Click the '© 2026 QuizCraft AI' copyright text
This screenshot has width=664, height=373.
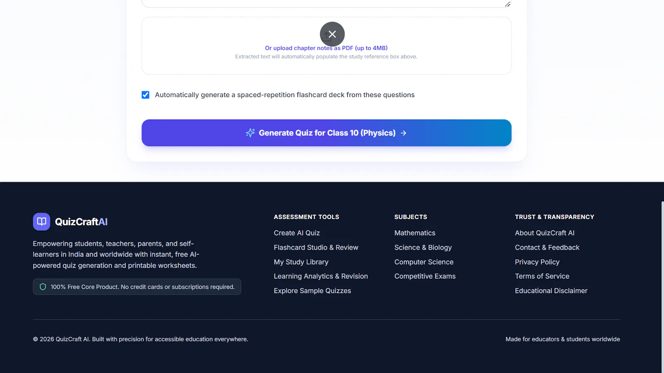coord(140,339)
